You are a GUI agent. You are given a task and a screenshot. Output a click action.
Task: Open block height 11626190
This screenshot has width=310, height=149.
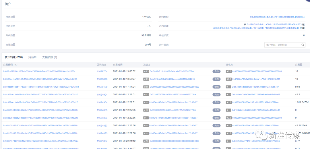[x=102, y=87]
